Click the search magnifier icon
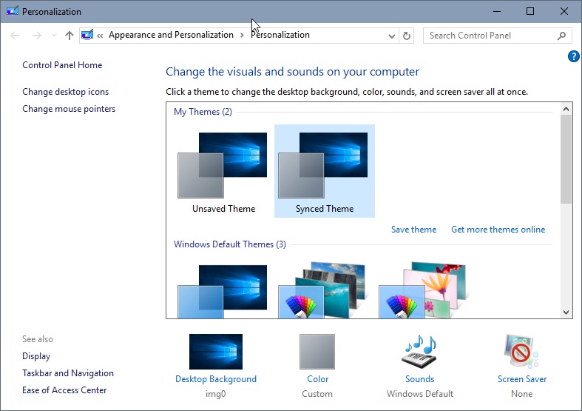The width and height of the screenshot is (582, 411). pyautogui.click(x=561, y=36)
